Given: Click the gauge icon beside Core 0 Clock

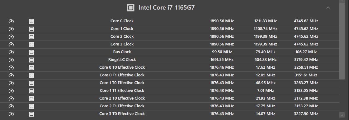Looking at the screenshot, I should coord(11,21).
